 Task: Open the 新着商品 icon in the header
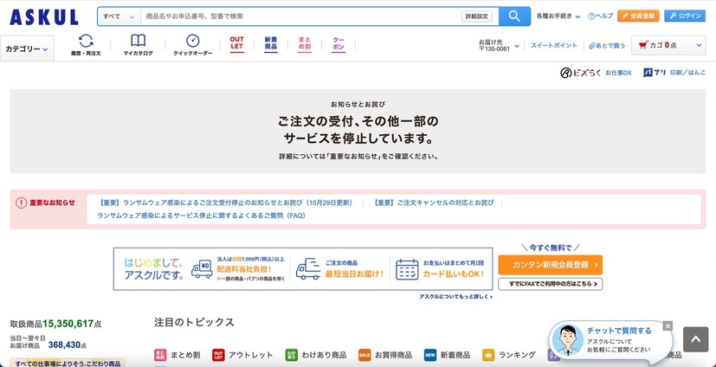click(x=271, y=44)
